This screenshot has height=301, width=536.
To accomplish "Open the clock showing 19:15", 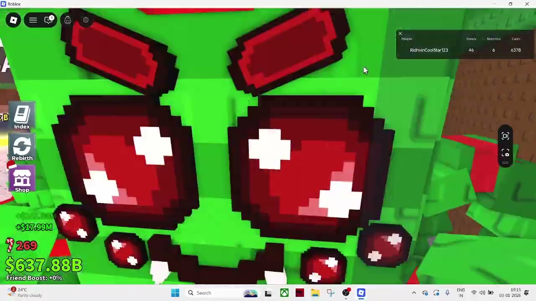I will coord(510,293).
